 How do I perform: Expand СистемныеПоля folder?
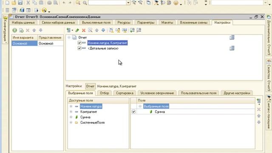click(x=71, y=122)
